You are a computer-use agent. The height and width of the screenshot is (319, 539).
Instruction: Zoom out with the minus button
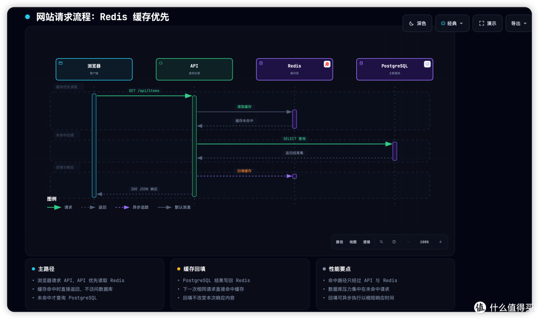(x=408, y=242)
